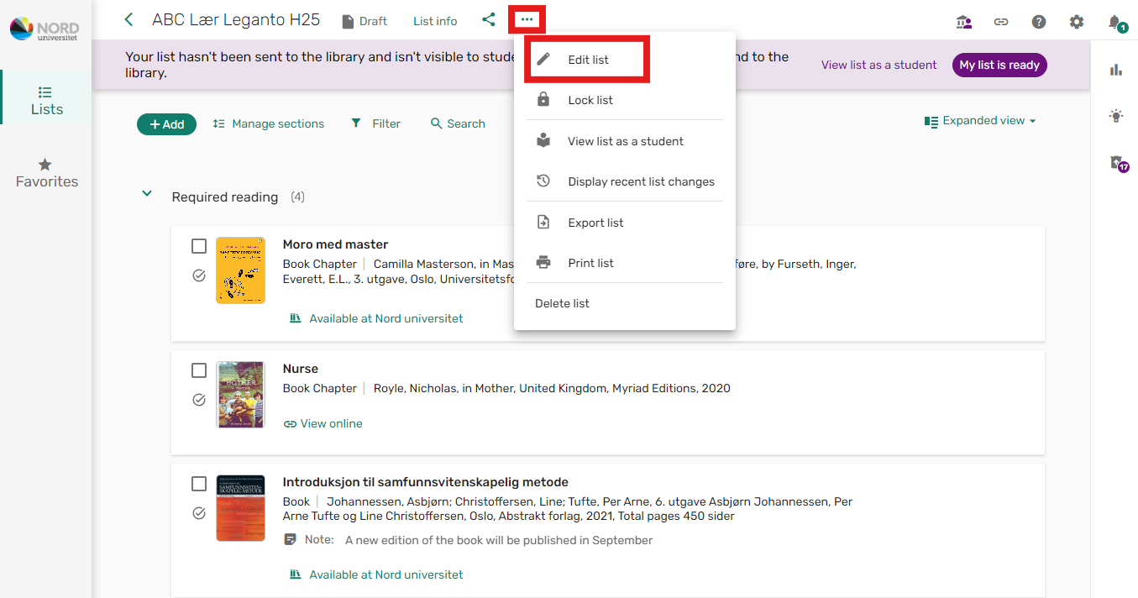Click Available at Nord universitet under Moro med master

(376, 318)
